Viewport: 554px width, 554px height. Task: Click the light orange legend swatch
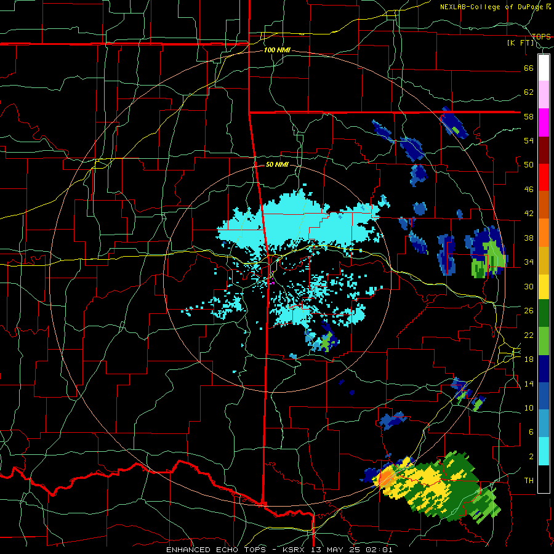[x=544, y=232]
